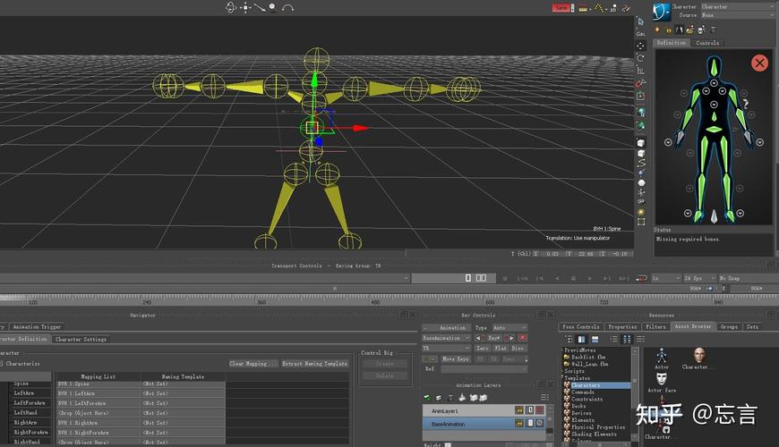Click the red X on character representation
The width and height of the screenshot is (779, 447).
coord(759,63)
